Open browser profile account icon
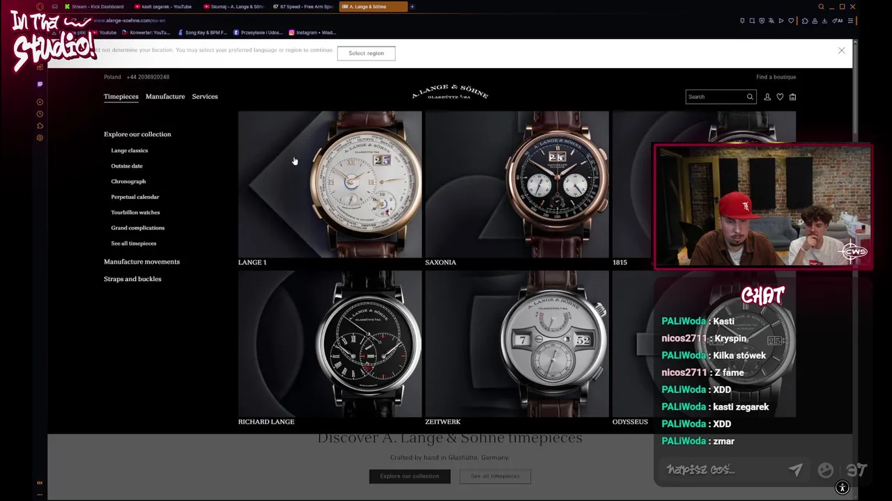 (x=815, y=21)
